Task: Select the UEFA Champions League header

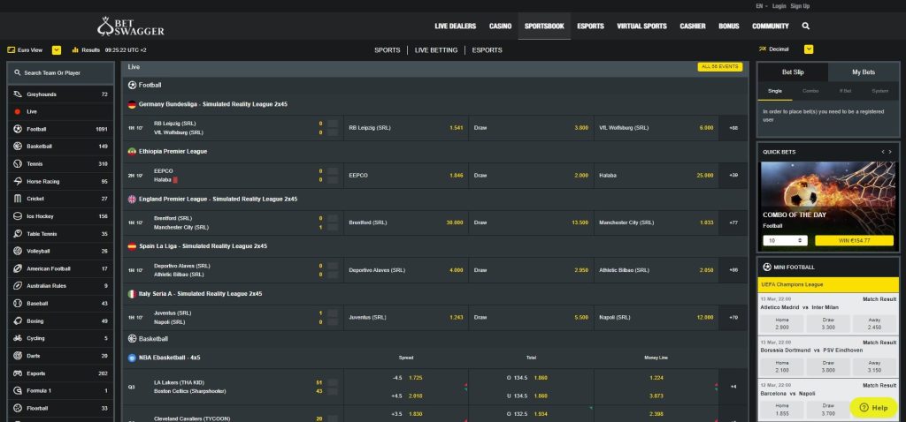Action: click(x=828, y=285)
